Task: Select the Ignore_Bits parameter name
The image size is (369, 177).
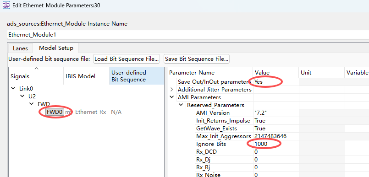Action: click(211, 144)
